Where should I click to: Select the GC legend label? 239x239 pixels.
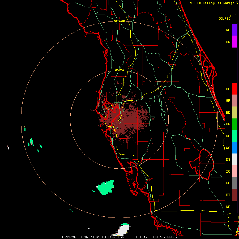click(x=228, y=183)
